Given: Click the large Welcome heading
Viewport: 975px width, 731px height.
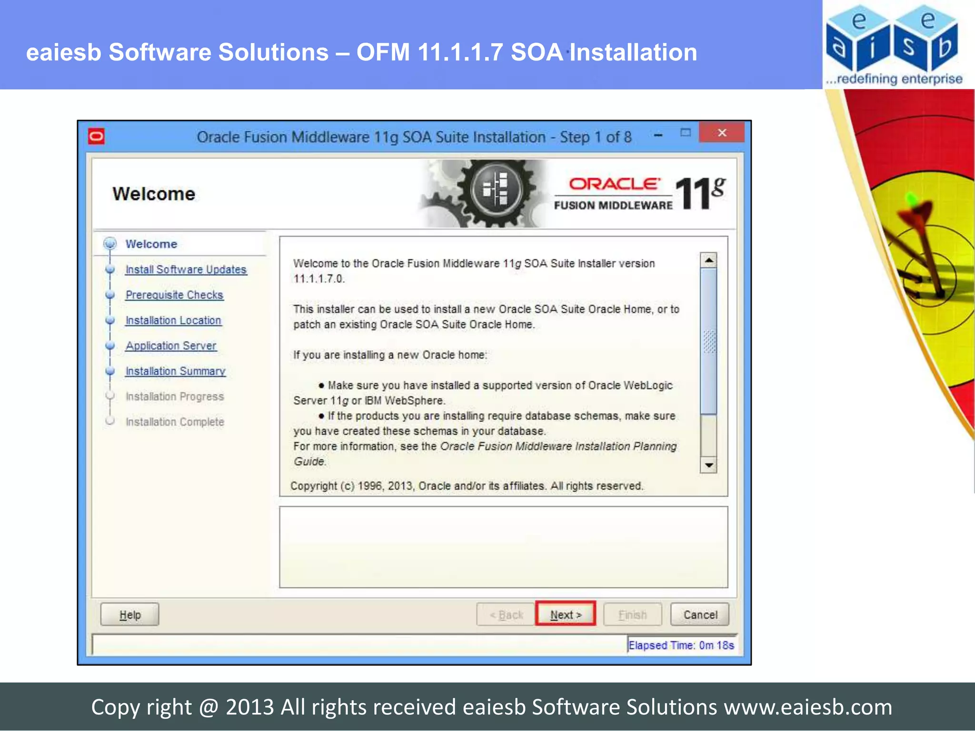Looking at the screenshot, I should coord(154,194).
